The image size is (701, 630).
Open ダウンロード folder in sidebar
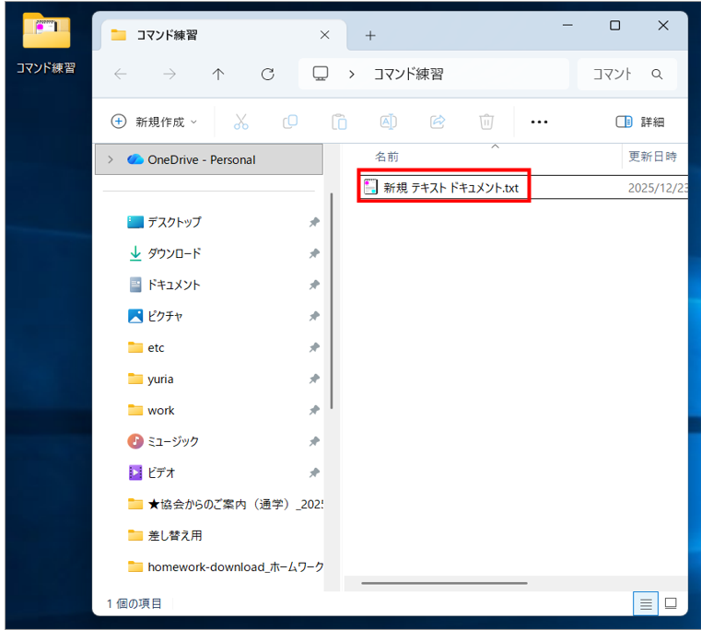click(x=174, y=253)
